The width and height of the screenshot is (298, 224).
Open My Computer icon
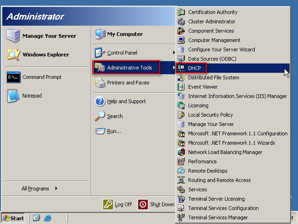click(100, 34)
